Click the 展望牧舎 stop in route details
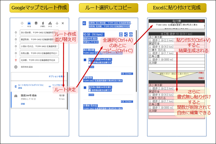Viewport: 216px width, 144px height. tap(88, 78)
